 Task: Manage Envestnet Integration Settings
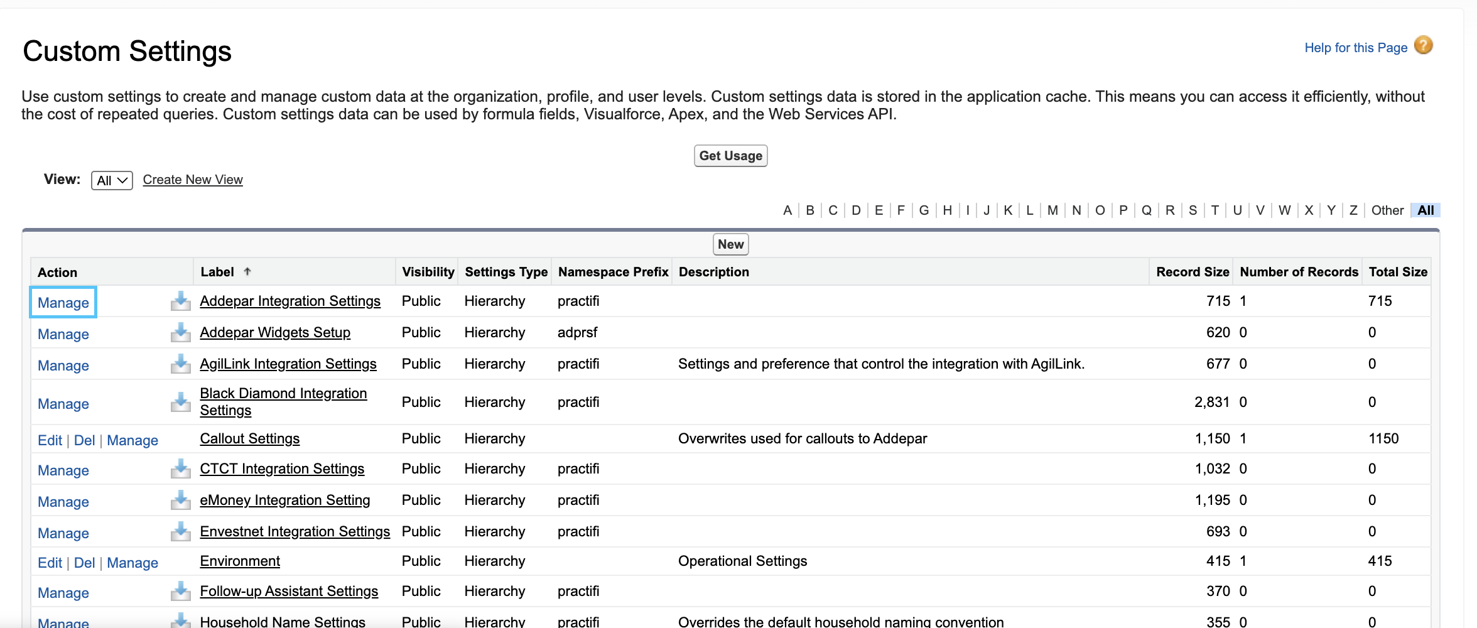63,533
